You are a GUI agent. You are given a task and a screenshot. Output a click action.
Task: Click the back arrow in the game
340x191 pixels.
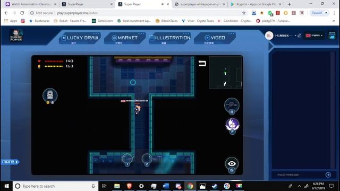point(202,63)
